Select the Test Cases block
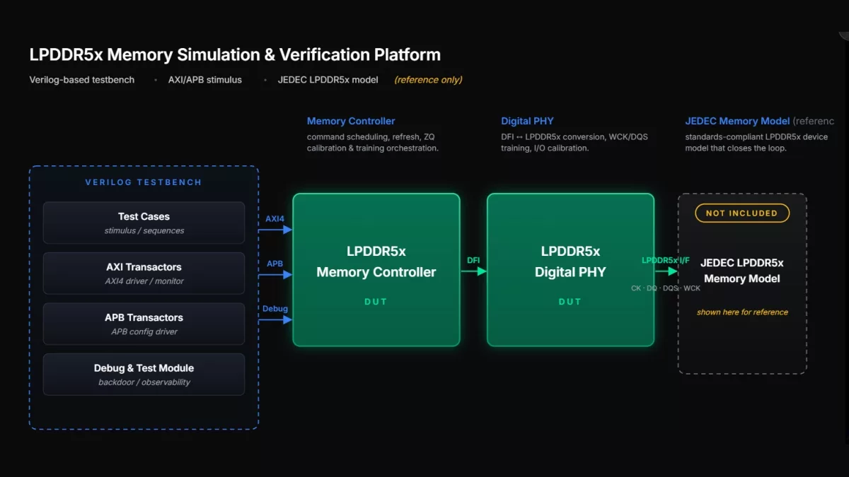849x477 pixels. point(144,223)
